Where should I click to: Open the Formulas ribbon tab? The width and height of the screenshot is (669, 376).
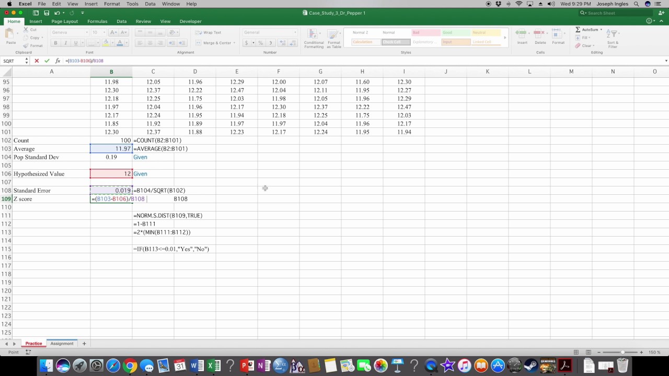click(x=97, y=21)
